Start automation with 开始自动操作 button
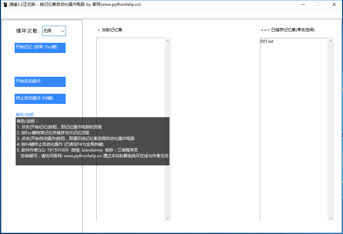The width and height of the screenshot is (343, 234). (40, 82)
